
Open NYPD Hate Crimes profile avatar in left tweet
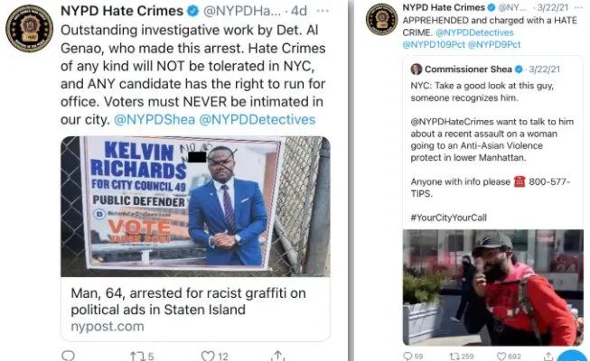tap(29, 29)
